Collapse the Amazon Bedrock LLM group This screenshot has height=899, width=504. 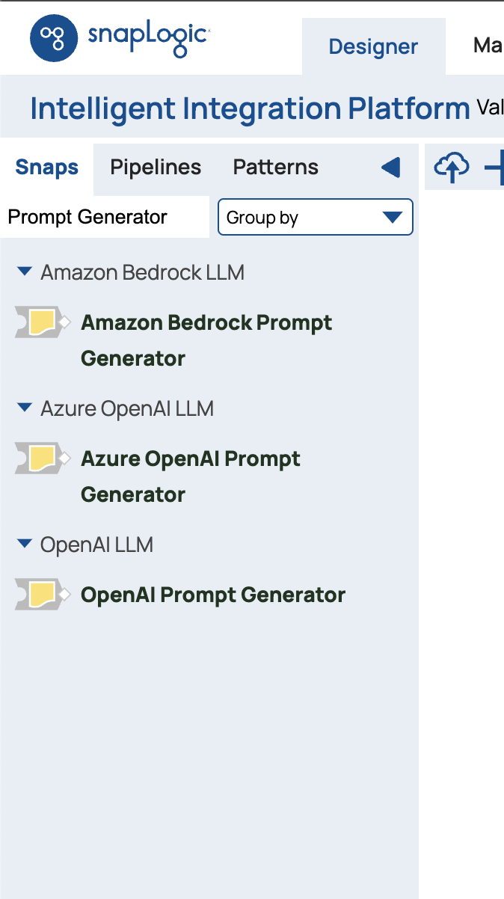click(25, 272)
